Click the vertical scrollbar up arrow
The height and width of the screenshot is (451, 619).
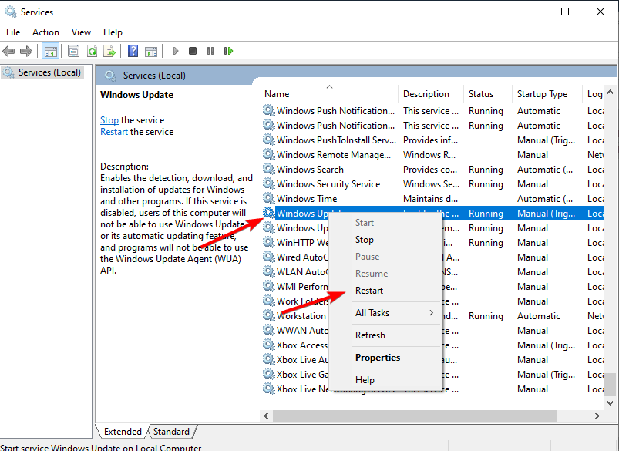pyautogui.click(x=610, y=92)
